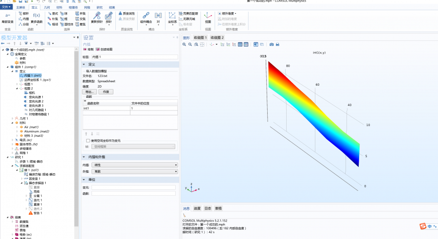The width and height of the screenshot is (438, 239).
Task: Switch to the 主屏幕 ribbon tab
Action: tap(20, 7)
